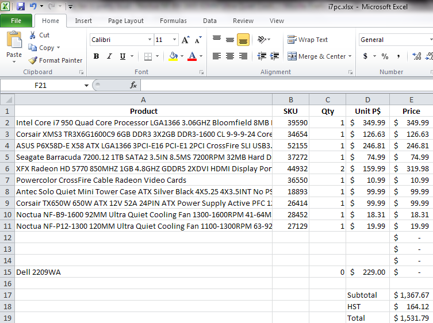Click the Paste clipboard icon
Image resolution: width=433 pixels, height=323 pixels.
point(14,40)
